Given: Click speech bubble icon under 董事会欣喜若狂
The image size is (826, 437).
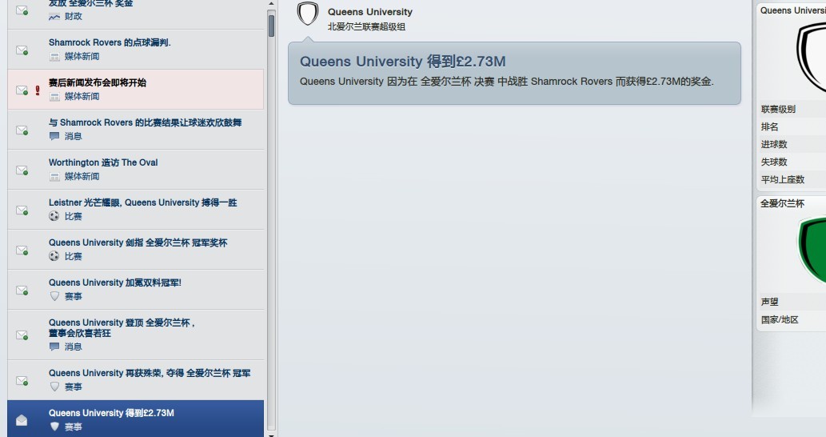Looking at the screenshot, I should tap(54, 347).
